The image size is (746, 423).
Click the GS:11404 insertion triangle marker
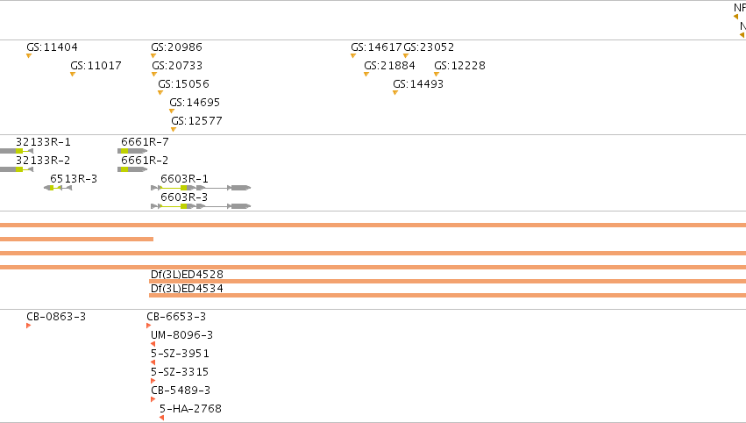29,56
